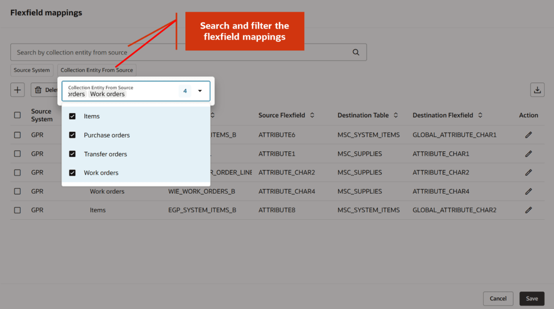Save the flexfield mappings

pos(532,298)
